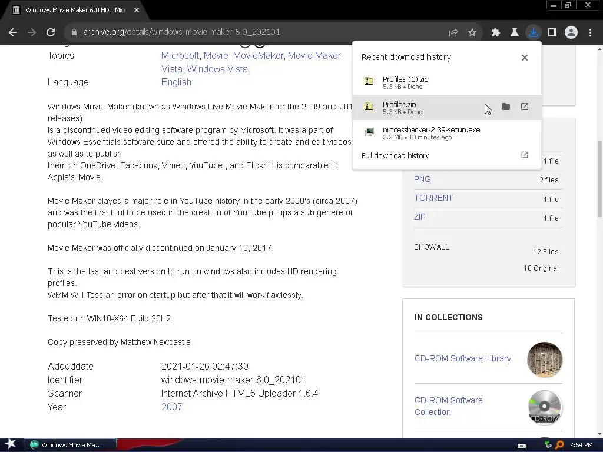The image size is (603, 452).
Task: Click Profiles (1).zip file icon
Action: pos(369,81)
